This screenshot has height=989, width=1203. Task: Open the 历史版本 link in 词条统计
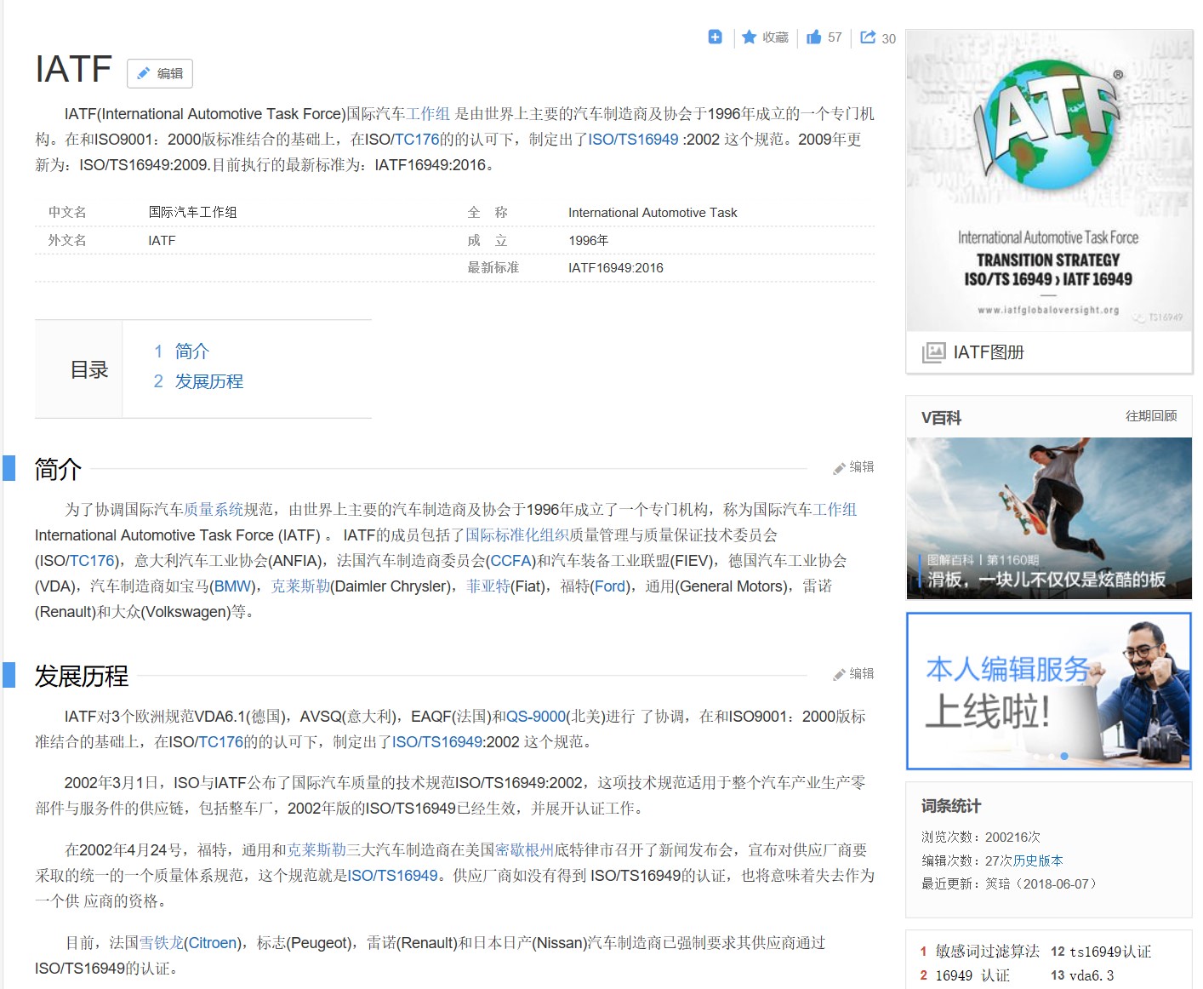pyautogui.click(x=1038, y=860)
